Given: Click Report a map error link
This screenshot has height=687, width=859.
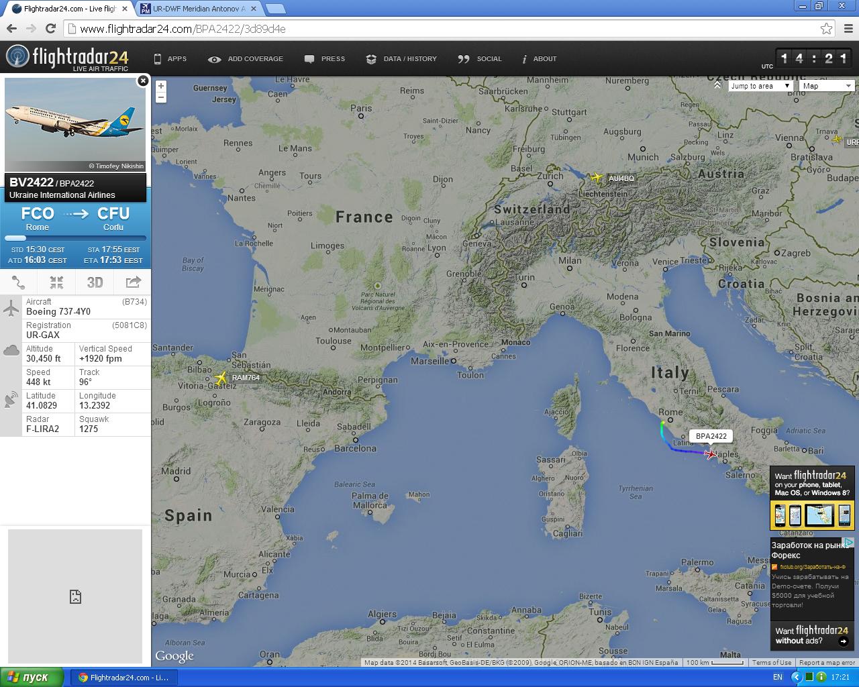Looking at the screenshot, I should [x=827, y=662].
